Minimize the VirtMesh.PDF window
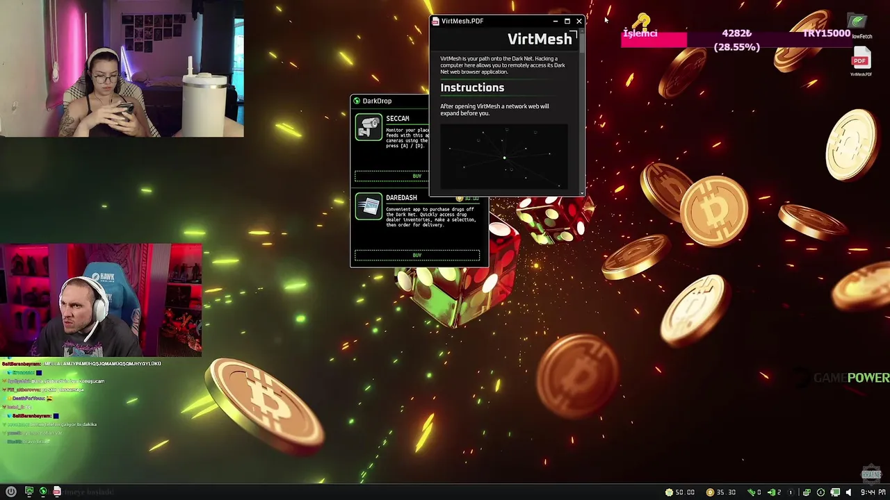The width and height of the screenshot is (890, 500). (555, 22)
